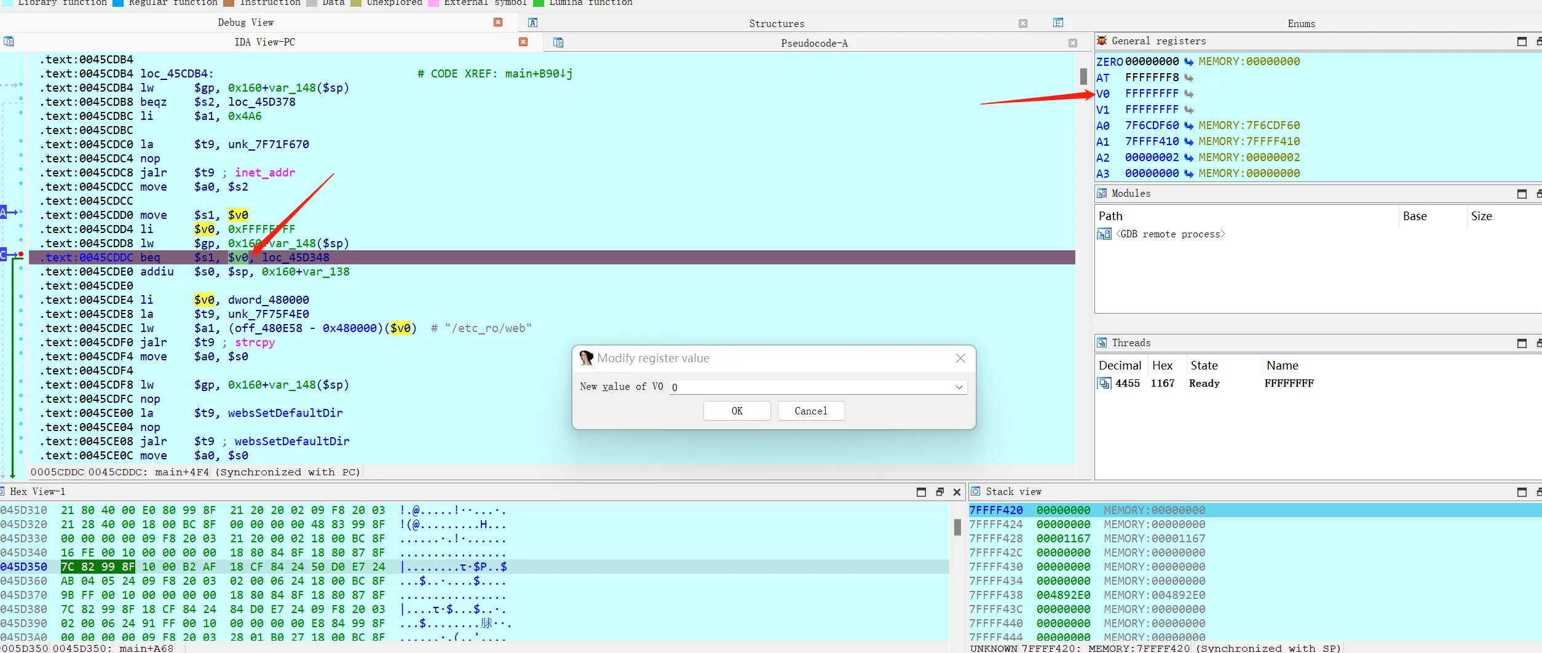This screenshot has width=1542, height=653.
Task: Switch to the Structures tab
Action: [777, 23]
